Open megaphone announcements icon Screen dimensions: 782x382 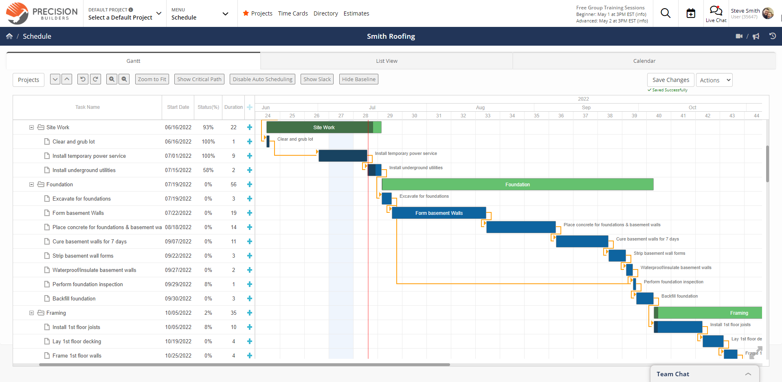756,36
